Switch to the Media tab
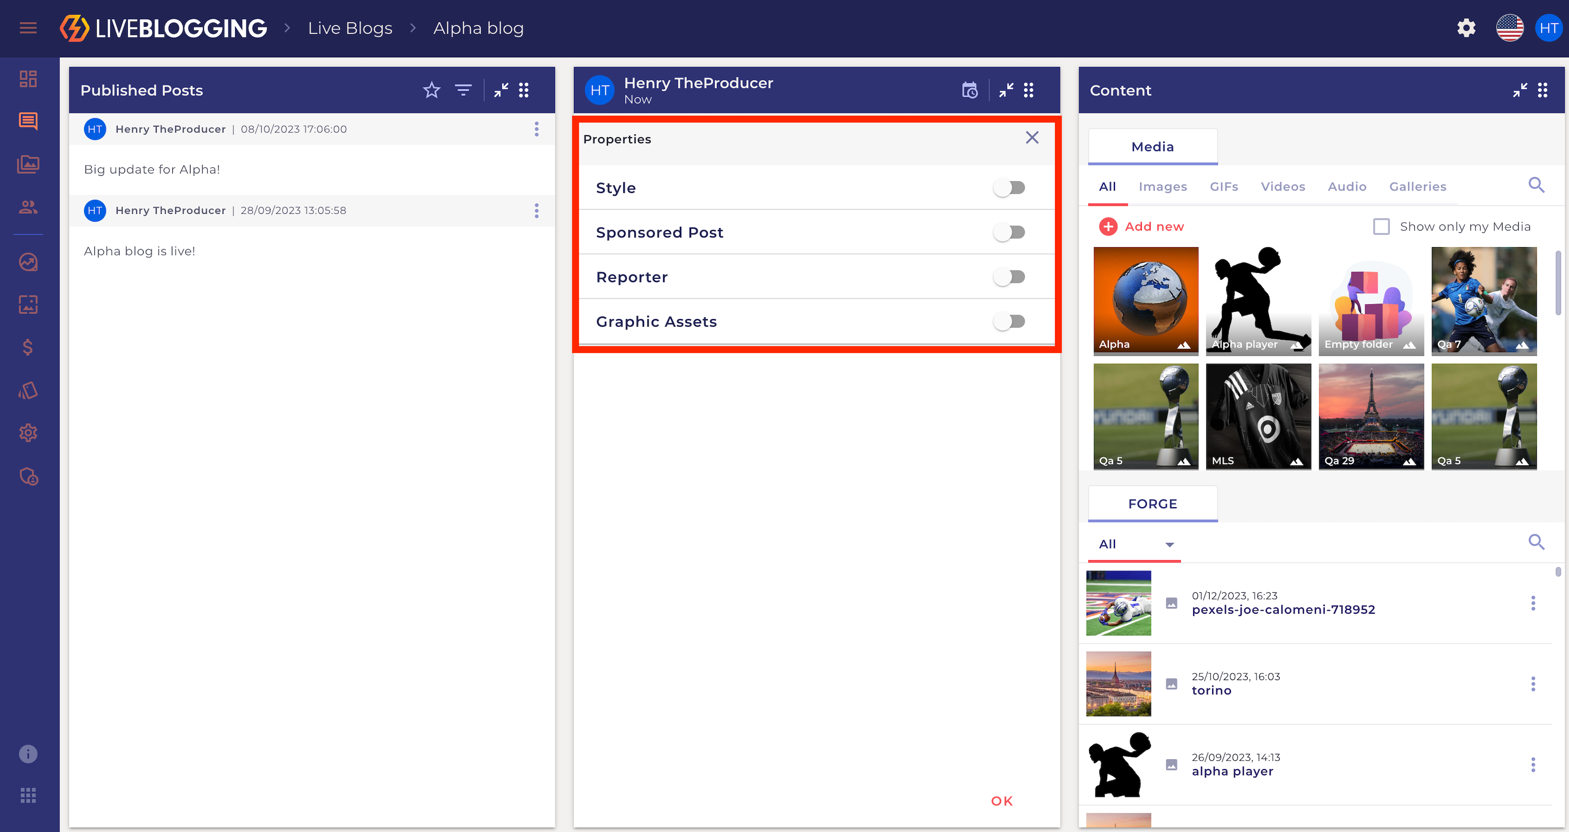 1153,147
